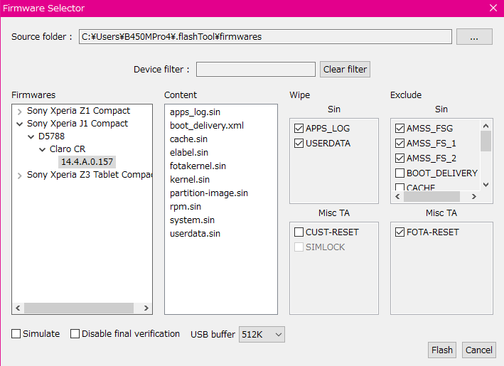Select Sony Xperia Z1 Compact entry
Screen dimensions: 504x366
click(78, 111)
